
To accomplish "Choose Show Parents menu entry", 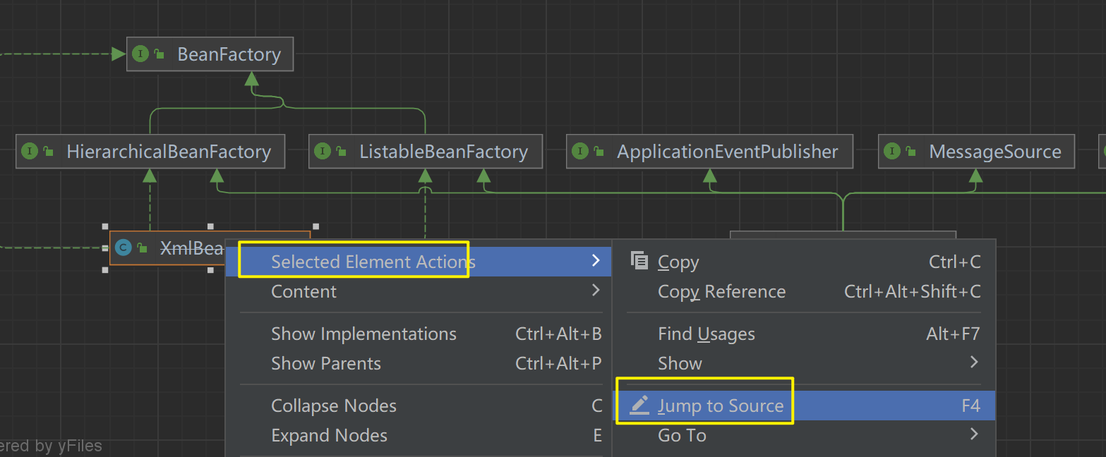I will pyautogui.click(x=326, y=364).
